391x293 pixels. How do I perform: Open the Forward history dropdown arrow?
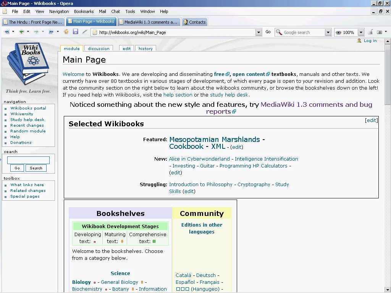(x=43, y=32)
